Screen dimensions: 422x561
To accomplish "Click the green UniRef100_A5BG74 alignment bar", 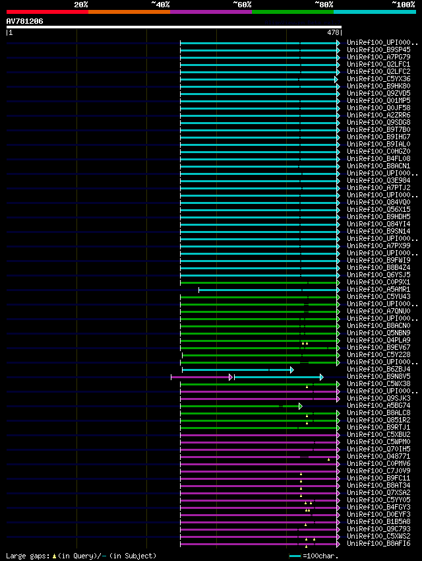I will click(241, 406).
